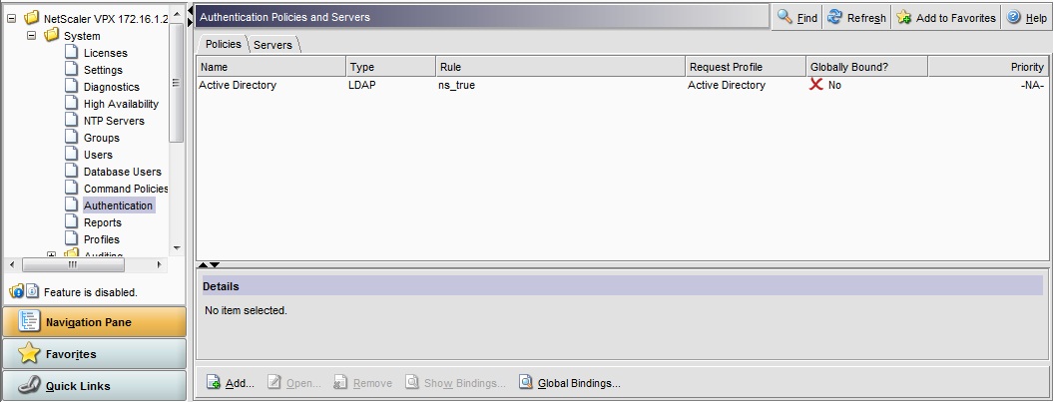Click the horizontal scrollbar right arrow

(159, 264)
